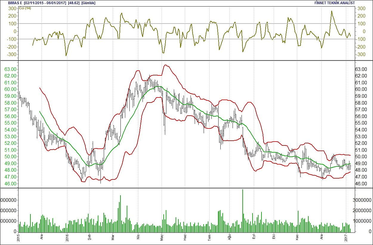Click the 2016 date axis label

(67, 238)
